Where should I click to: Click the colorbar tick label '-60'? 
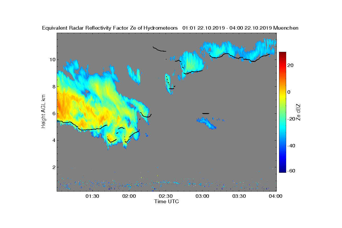pos(292,171)
